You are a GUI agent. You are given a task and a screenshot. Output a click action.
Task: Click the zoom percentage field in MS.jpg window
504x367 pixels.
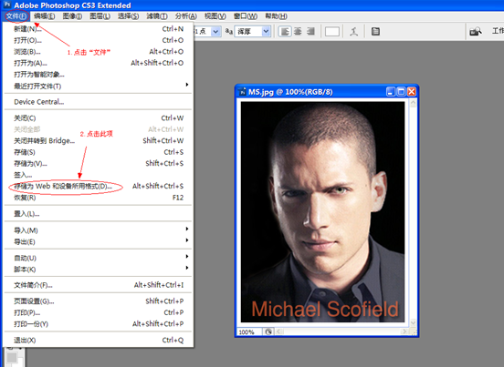(249, 332)
